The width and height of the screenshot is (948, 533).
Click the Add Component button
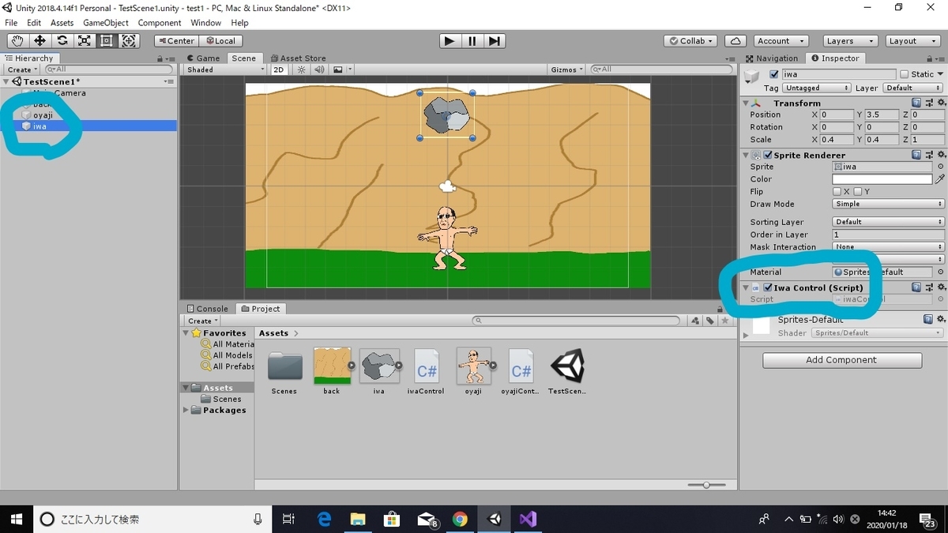[841, 360]
